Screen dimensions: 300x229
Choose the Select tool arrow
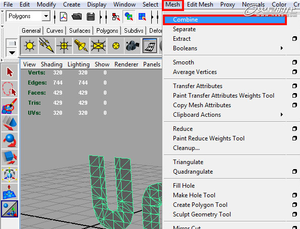tap(10, 72)
